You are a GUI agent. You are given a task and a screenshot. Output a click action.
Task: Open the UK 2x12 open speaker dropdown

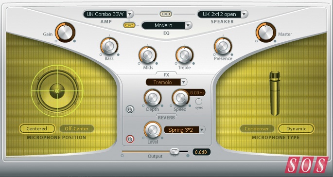tap(223, 14)
